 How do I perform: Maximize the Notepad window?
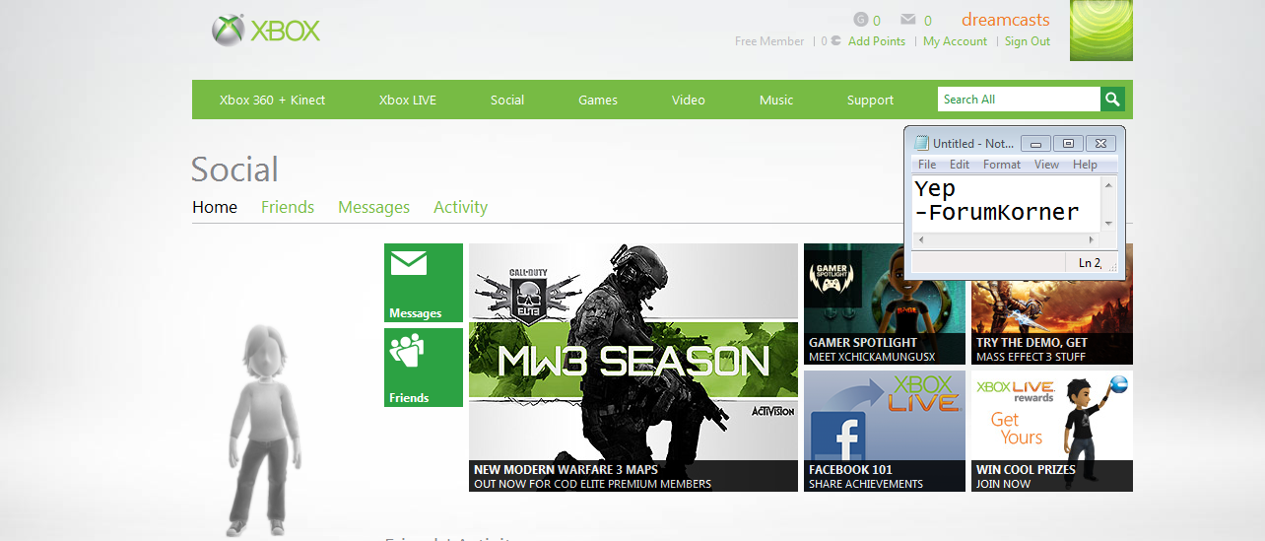pos(1068,143)
